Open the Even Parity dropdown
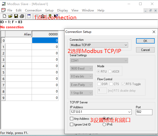The image size is (158, 136). (81, 85)
